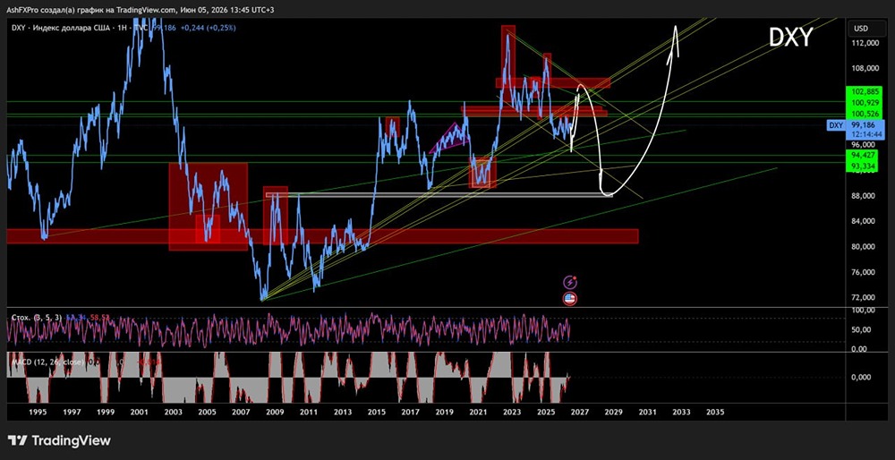Click the 84,000 price axis value

click(x=864, y=221)
